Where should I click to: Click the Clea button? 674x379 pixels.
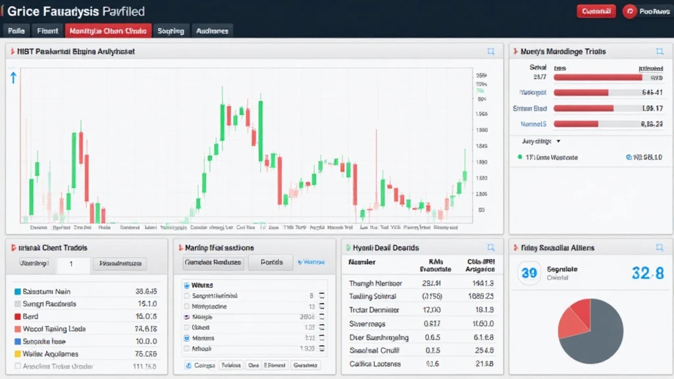pos(253,365)
